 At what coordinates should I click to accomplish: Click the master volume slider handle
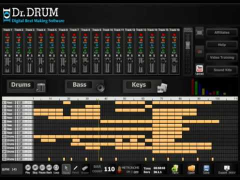coord(188,45)
